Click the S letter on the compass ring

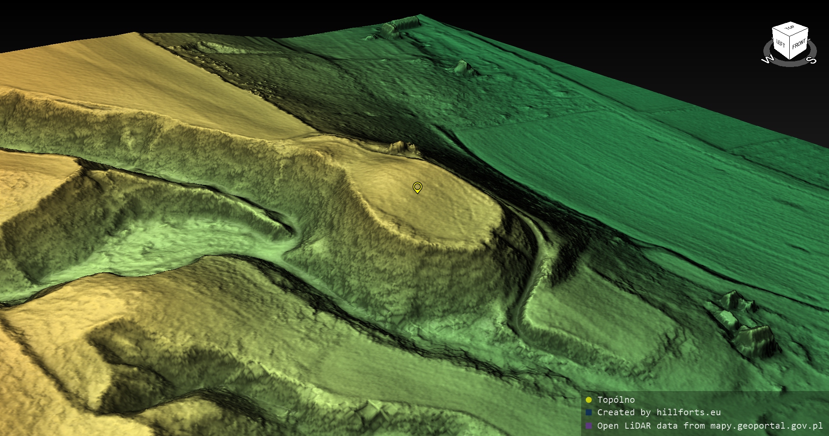(812, 60)
